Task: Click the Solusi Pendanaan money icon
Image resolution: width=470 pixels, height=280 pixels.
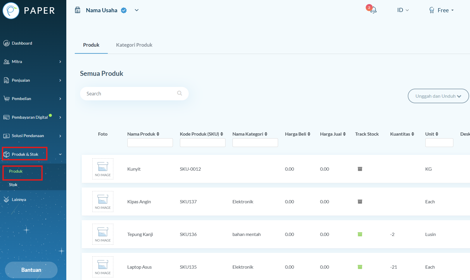Action: click(6, 136)
